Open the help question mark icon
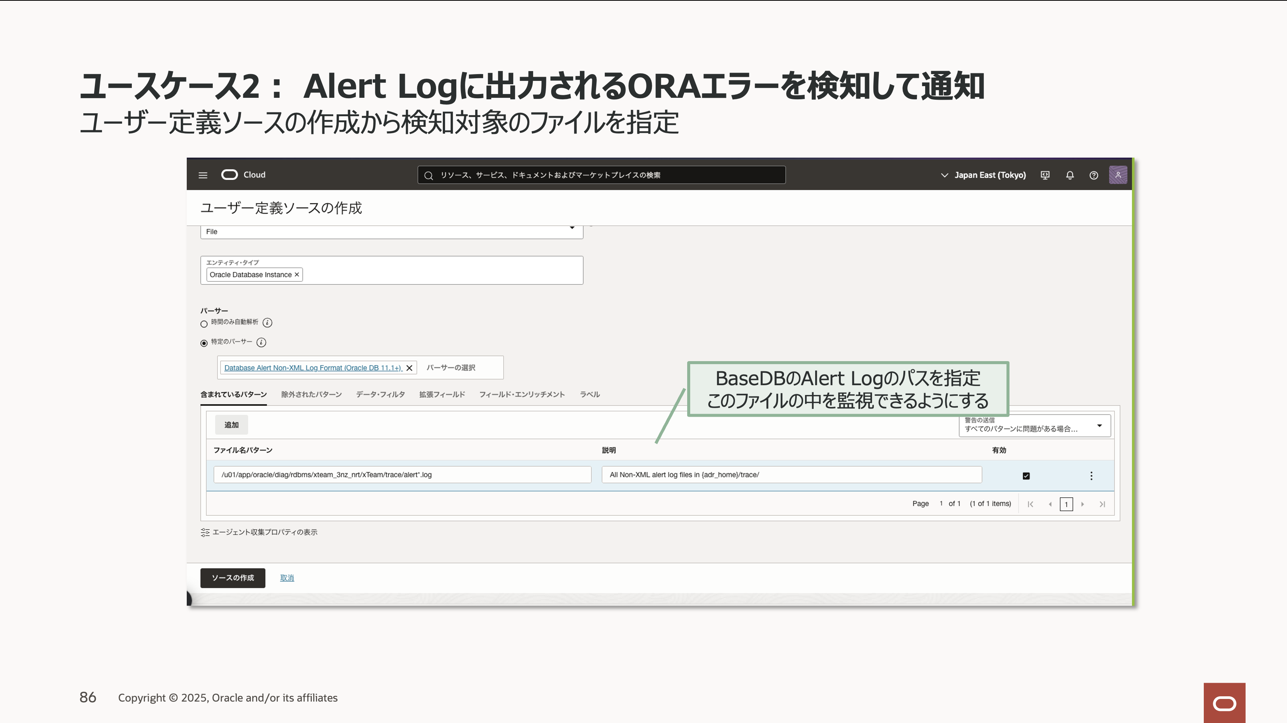This screenshot has height=723, width=1287. (x=1094, y=175)
